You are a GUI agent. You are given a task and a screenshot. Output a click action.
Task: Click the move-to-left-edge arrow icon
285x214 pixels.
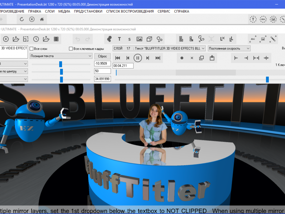[236, 58]
